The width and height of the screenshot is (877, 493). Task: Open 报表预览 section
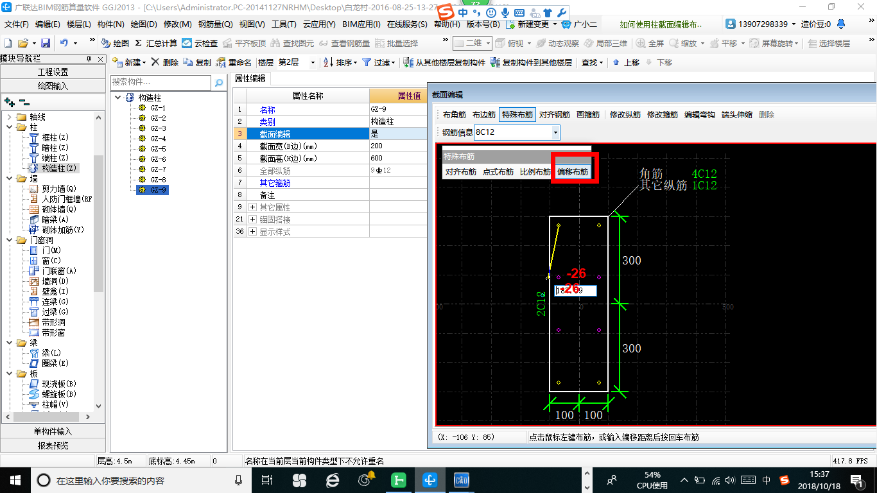53,445
